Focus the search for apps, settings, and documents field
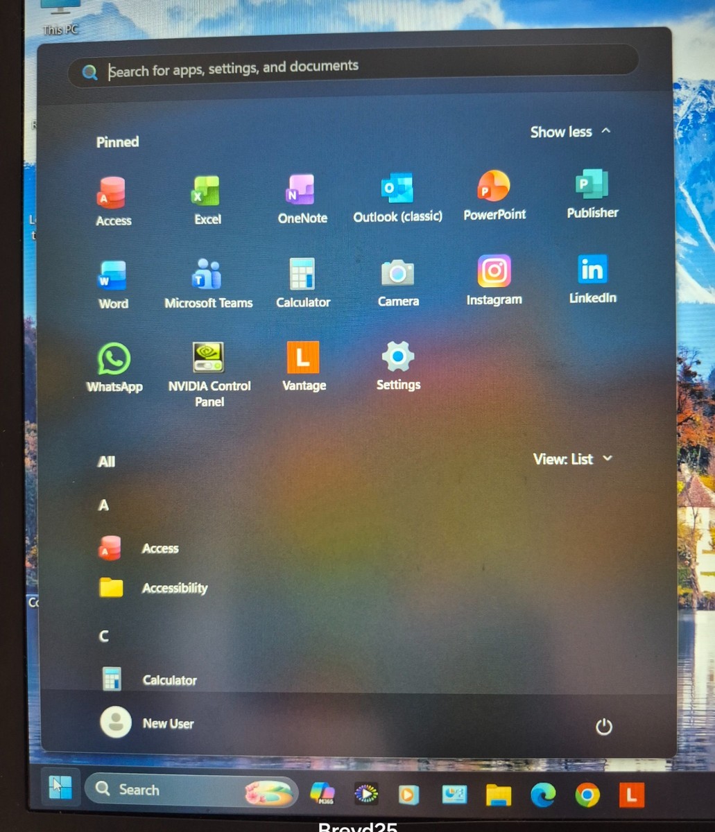 (353, 69)
